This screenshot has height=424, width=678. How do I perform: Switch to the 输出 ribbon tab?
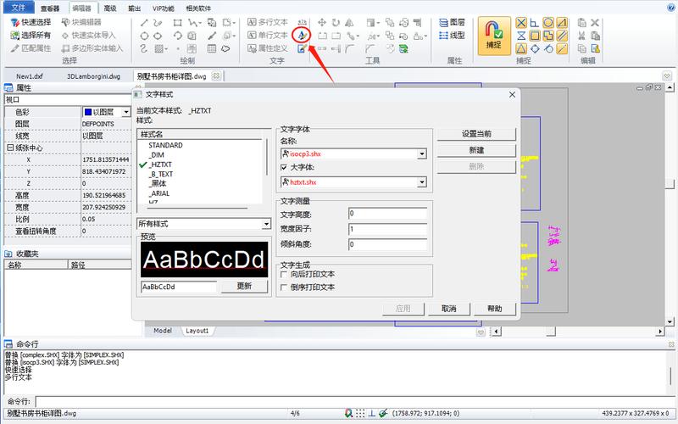pos(135,8)
